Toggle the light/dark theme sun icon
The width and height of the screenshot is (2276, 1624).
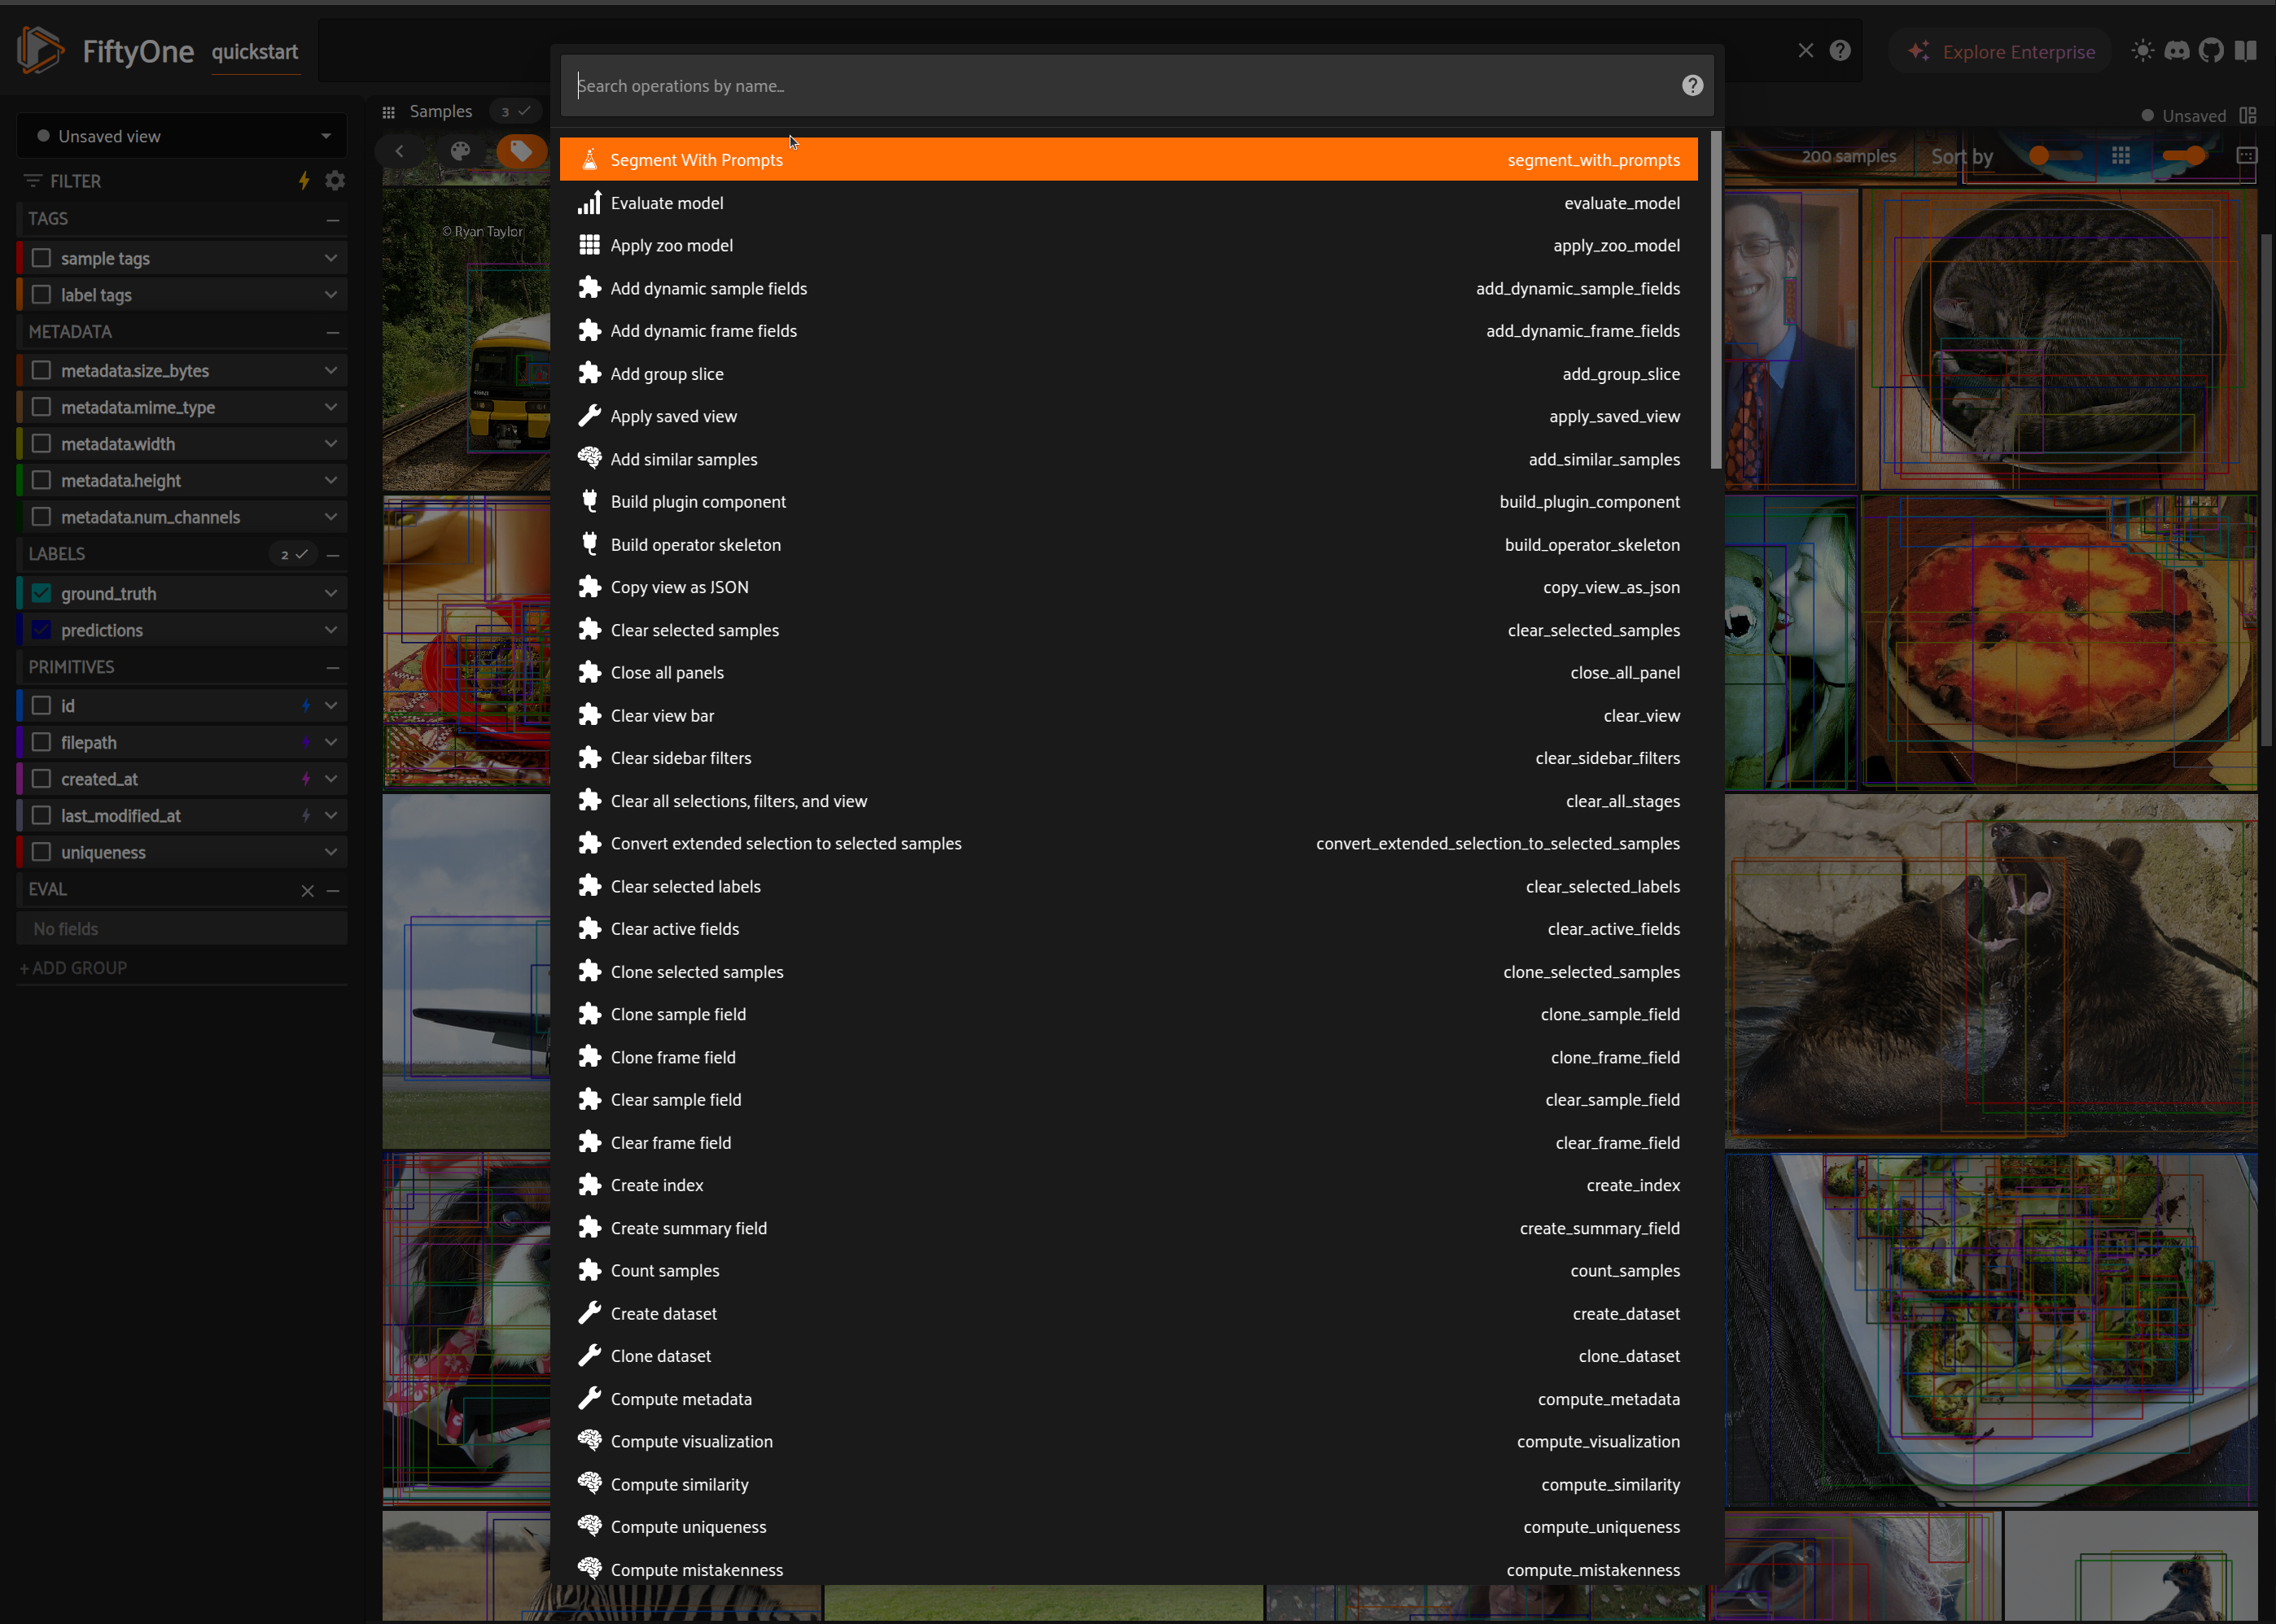coord(2142,51)
